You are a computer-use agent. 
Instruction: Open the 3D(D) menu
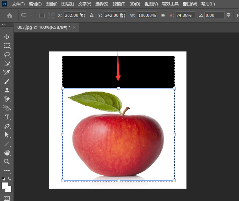click(135, 4)
